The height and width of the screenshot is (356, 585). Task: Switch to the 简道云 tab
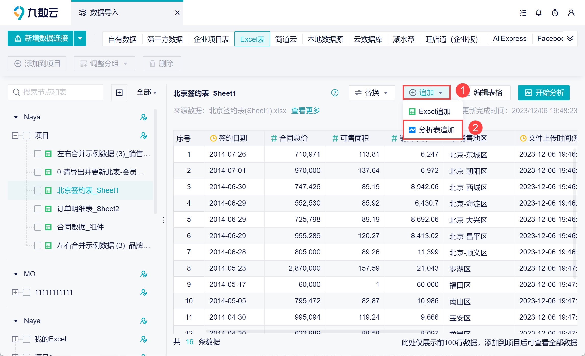(286, 39)
